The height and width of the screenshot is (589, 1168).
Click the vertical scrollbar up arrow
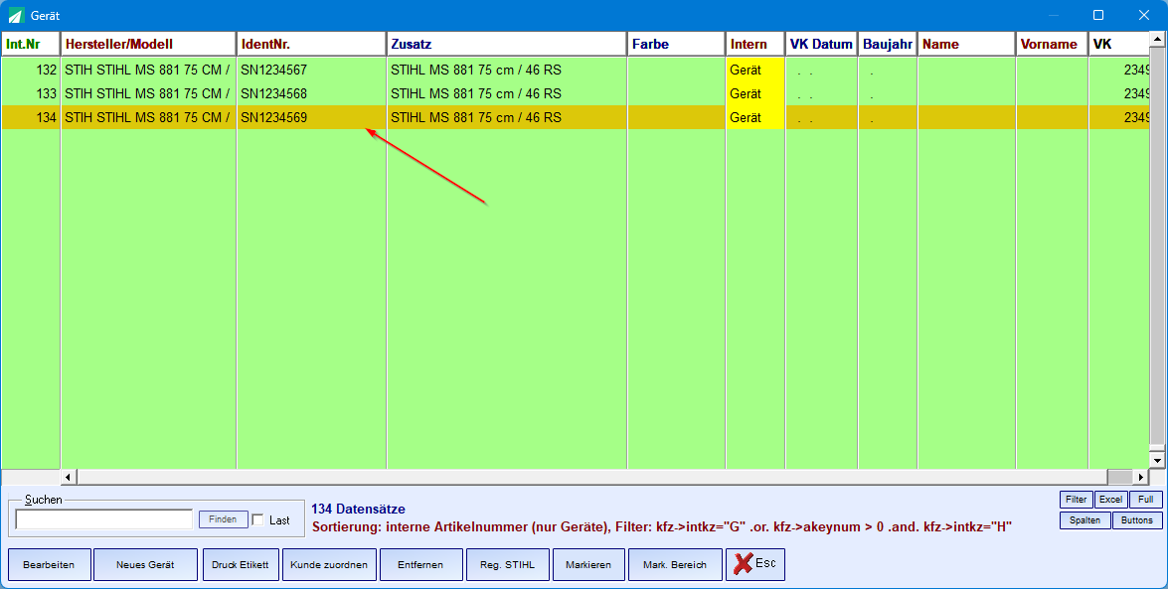1157,39
